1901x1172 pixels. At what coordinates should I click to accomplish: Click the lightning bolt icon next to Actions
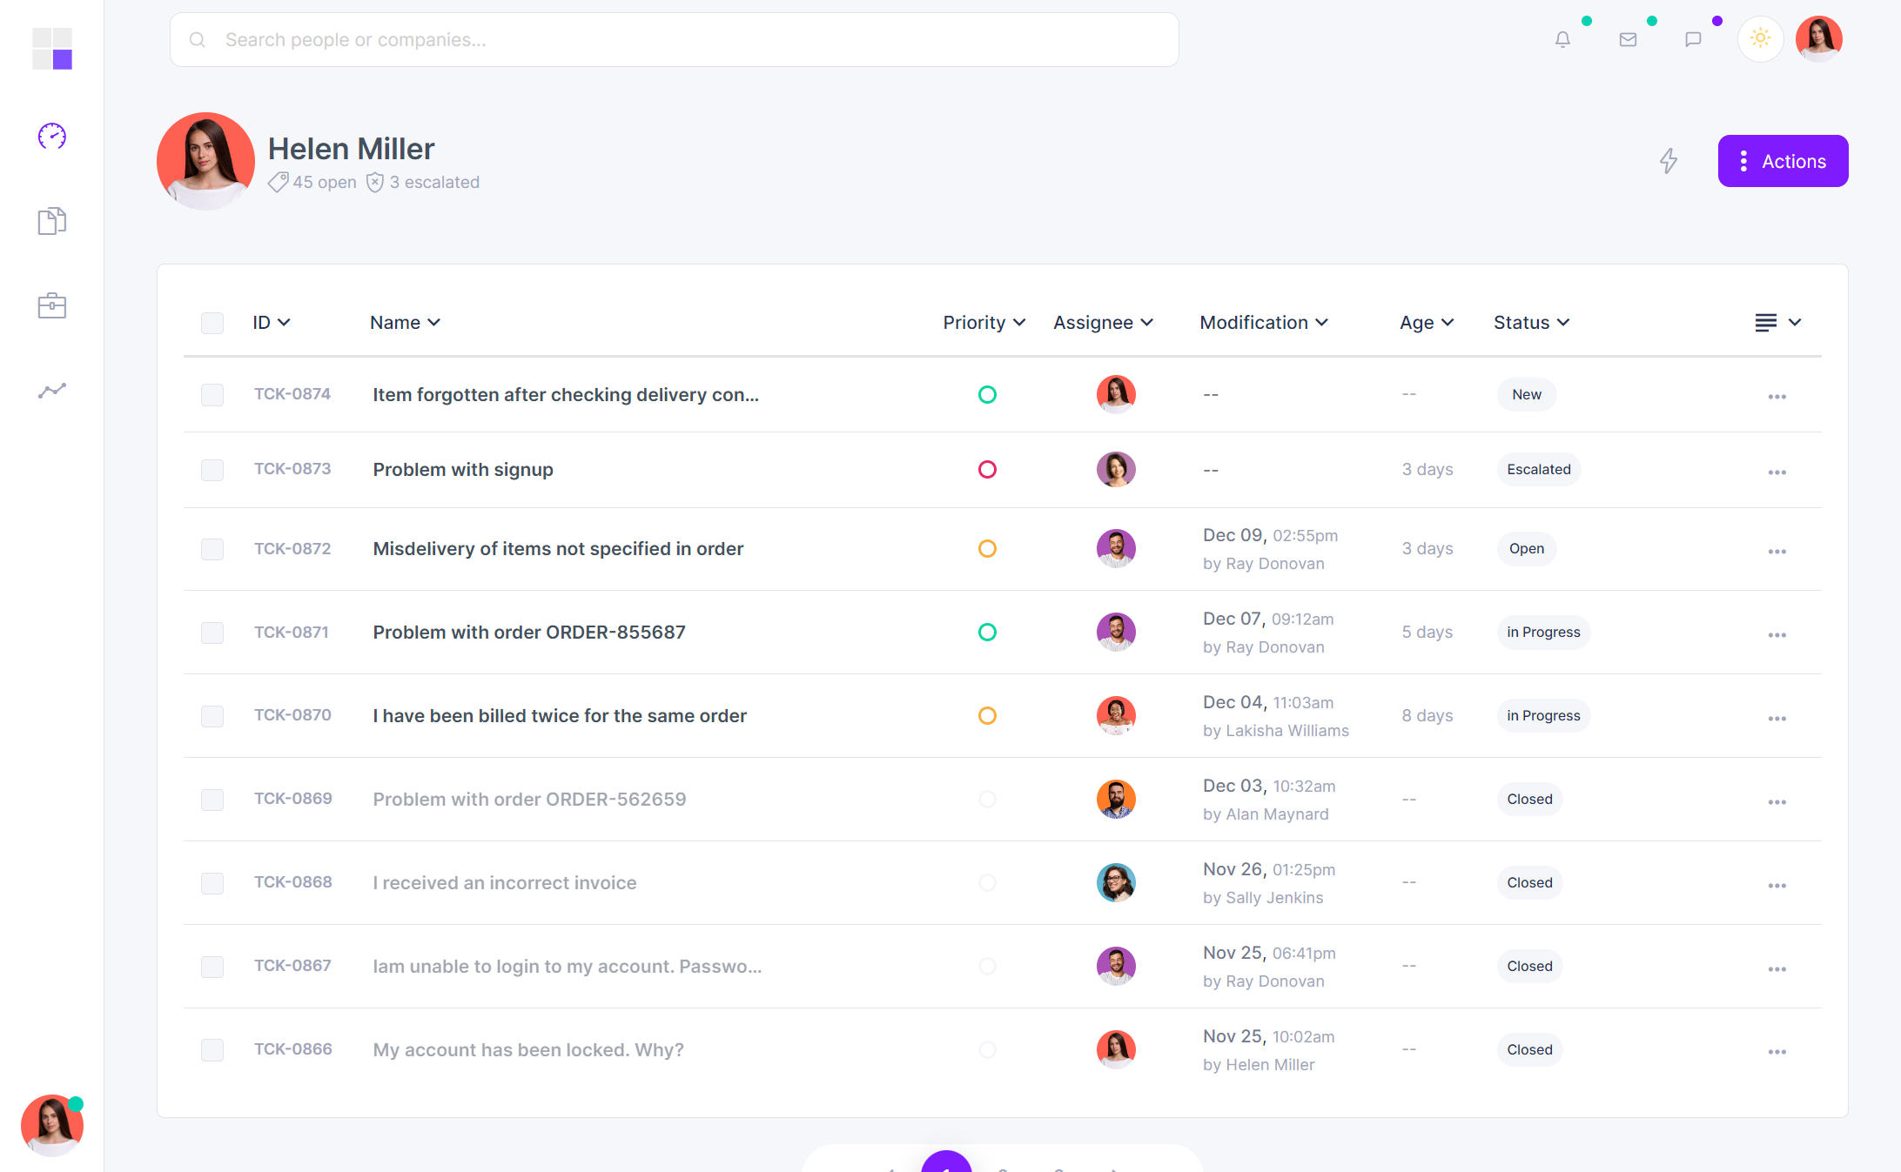pos(1669,161)
